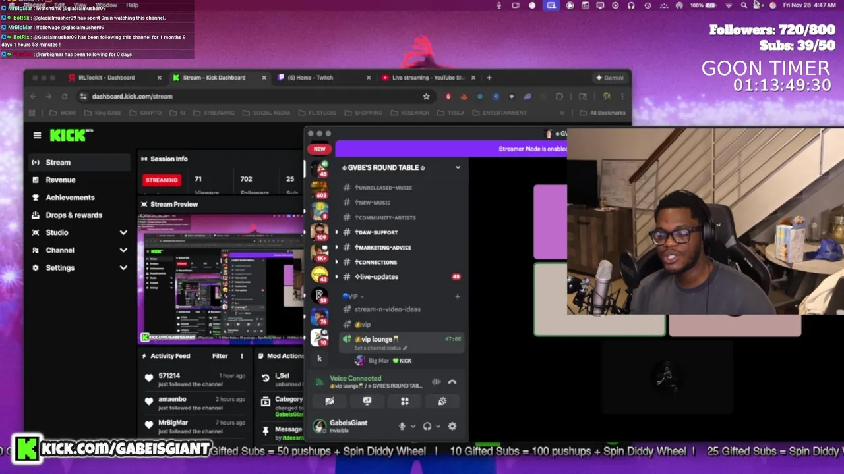Click the 571214 follower entry
The height and width of the screenshot is (474, 844).
pyautogui.click(x=194, y=379)
